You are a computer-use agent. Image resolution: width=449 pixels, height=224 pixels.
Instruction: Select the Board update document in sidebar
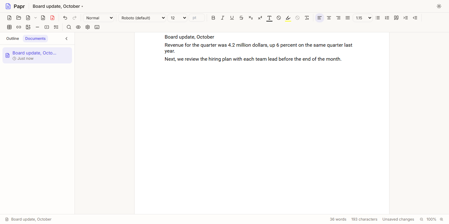pyautogui.click(x=37, y=55)
